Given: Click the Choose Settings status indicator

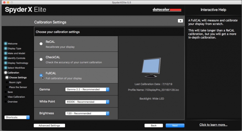Looking at the screenshot, I should (x=7, y=77).
